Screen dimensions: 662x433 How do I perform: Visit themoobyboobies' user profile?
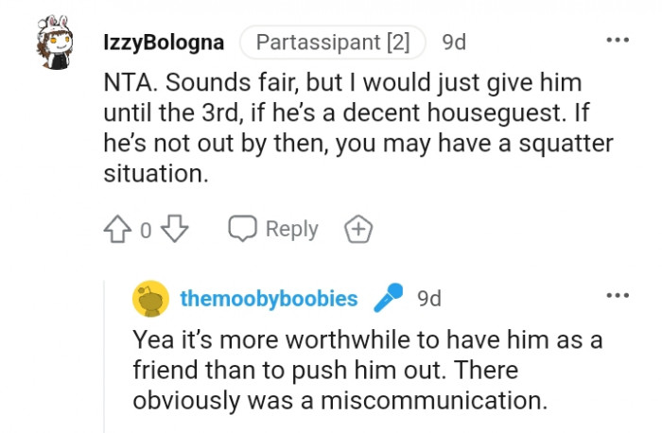coord(269,299)
